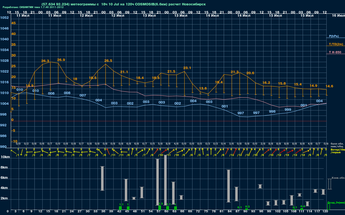
Task: Select the 14.6 final temperature label
Action: click(x=329, y=86)
